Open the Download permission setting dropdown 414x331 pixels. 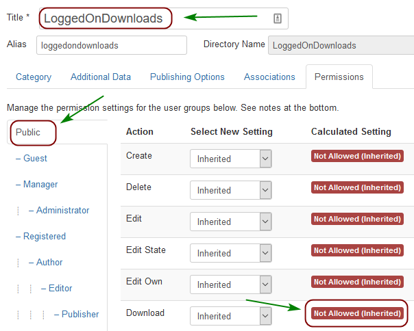point(231,316)
